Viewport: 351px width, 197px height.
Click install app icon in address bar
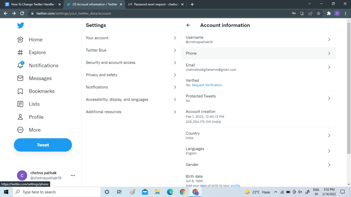302,13
